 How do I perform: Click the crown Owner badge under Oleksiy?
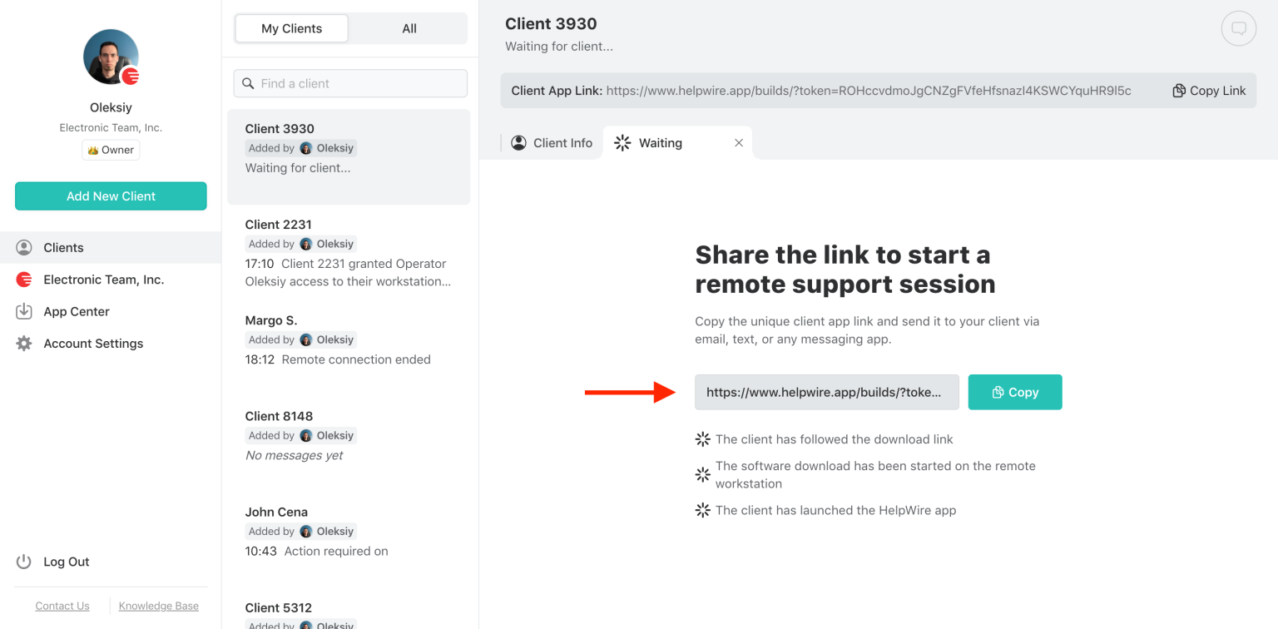110,150
